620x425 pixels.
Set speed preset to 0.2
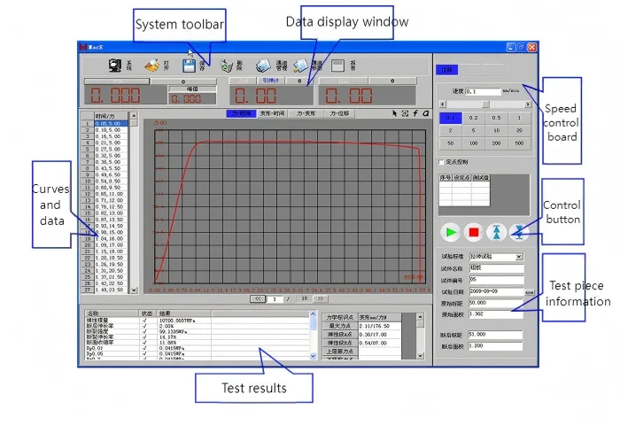pos(473,118)
